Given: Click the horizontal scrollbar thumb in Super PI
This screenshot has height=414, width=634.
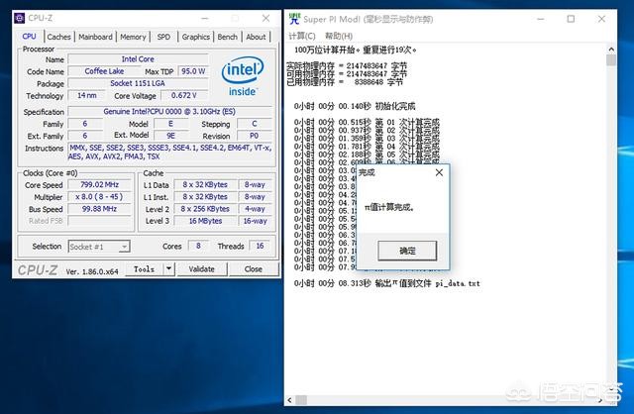Looking at the screenshot, I should point(301,400).
